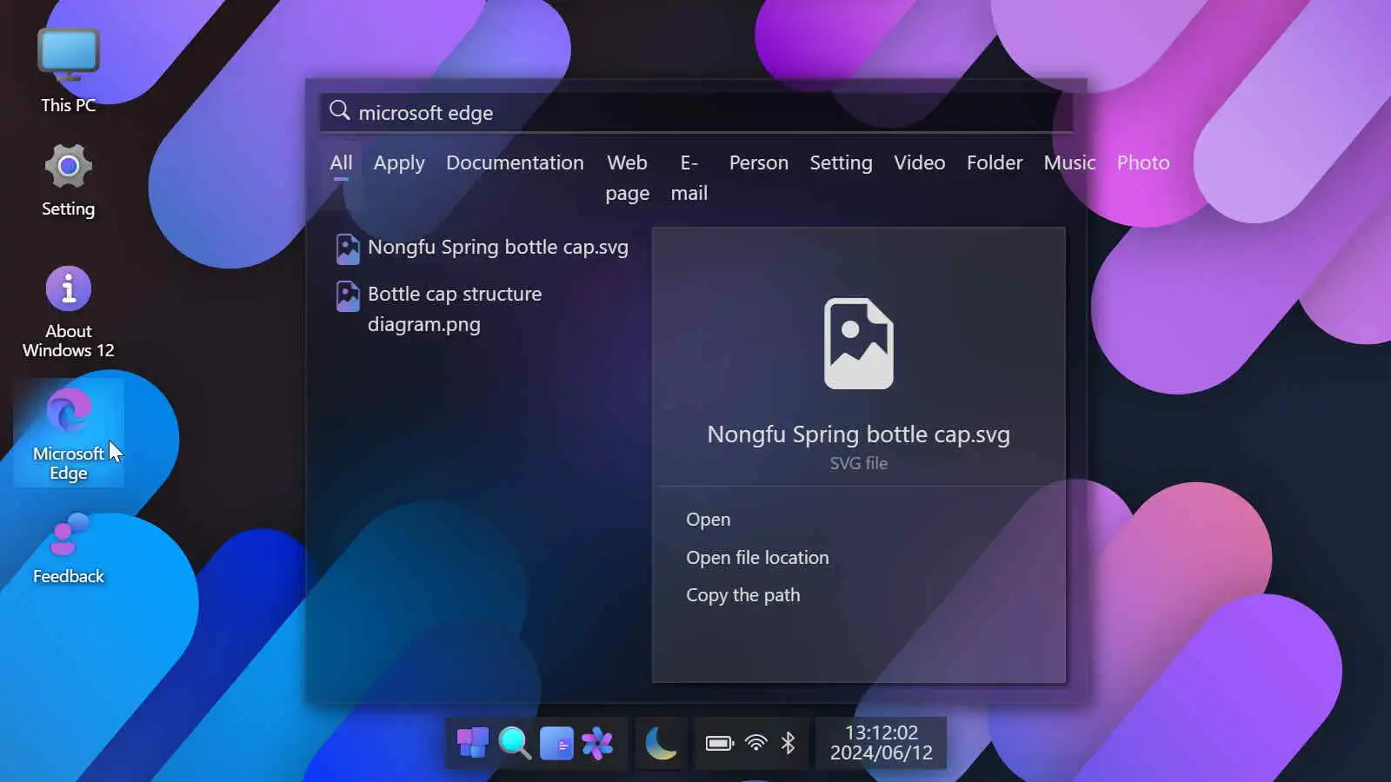The width and height of the screenshot is (1391, 782).
Task: Open the Feedback desktop icon
Action: pos(68,549)
